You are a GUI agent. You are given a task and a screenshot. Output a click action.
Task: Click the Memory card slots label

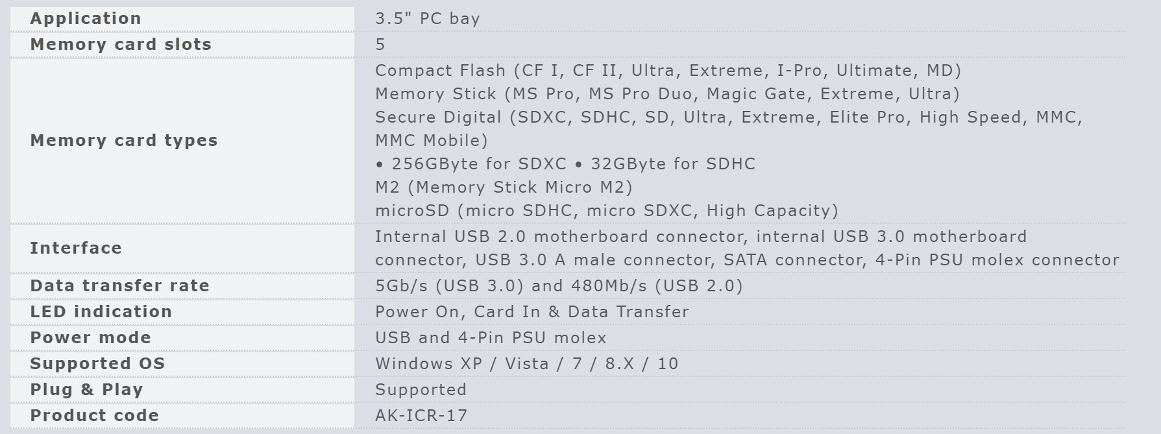(x=121, y=45)
